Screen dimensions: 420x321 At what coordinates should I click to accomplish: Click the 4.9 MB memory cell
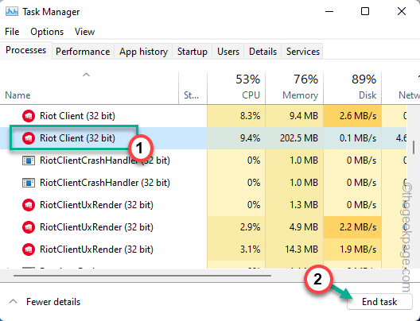tap(294, 227)
